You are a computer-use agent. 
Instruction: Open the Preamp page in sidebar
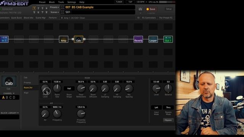[x=27, y=83]
